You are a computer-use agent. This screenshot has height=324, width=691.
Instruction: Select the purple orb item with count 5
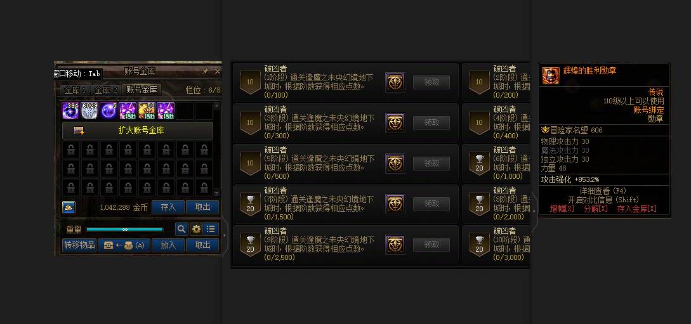[x=109, y=111]
